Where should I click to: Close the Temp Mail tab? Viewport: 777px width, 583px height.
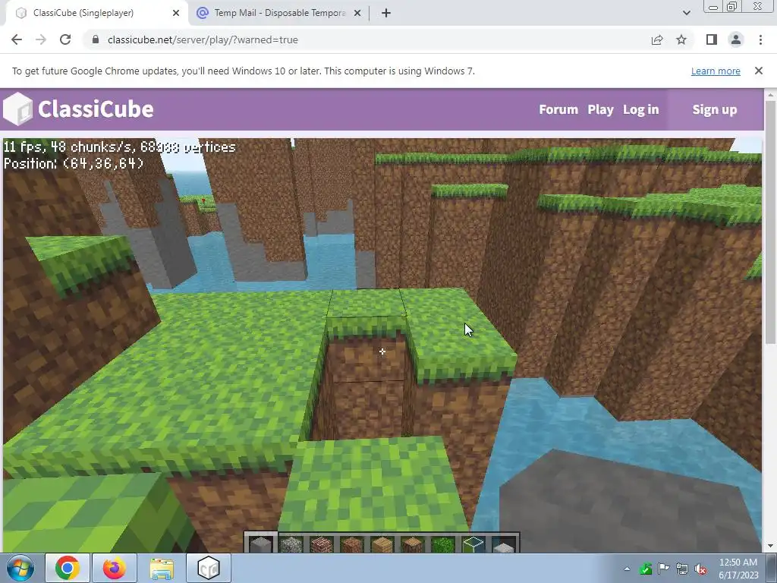tap(357, 13)
